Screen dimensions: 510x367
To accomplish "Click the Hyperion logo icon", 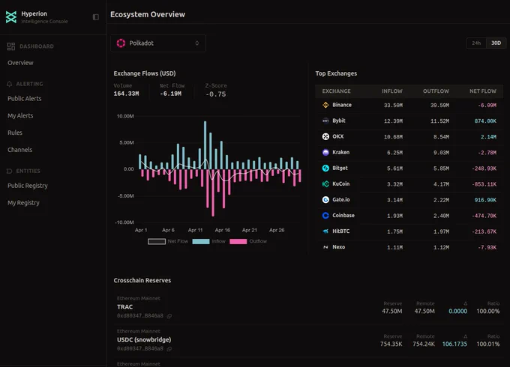I will [x=11, y=17].
